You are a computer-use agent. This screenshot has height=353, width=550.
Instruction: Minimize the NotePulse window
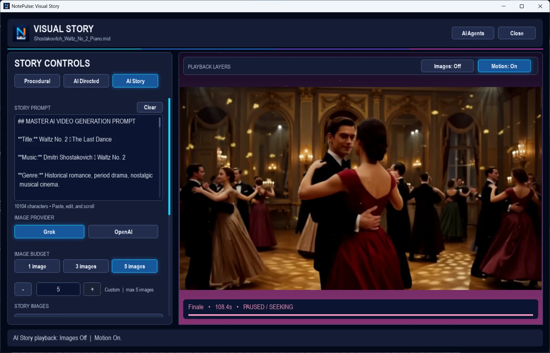(x=504, y=6)
